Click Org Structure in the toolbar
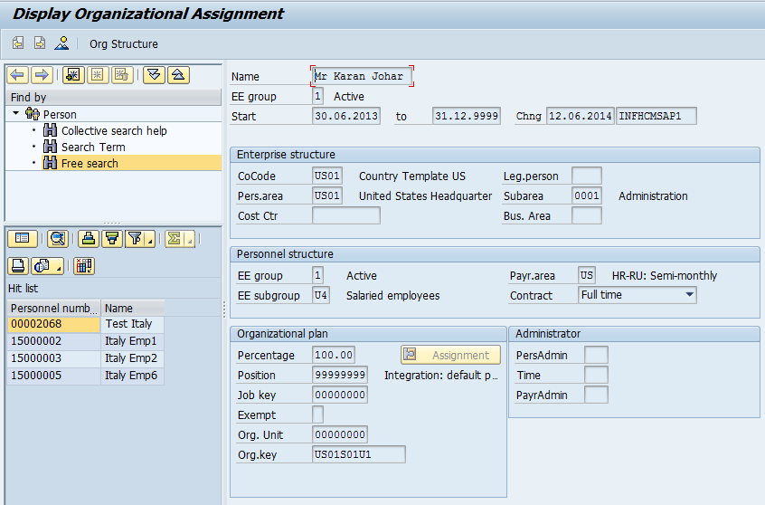This screenshot has width=765, height=505. point(123,43)
